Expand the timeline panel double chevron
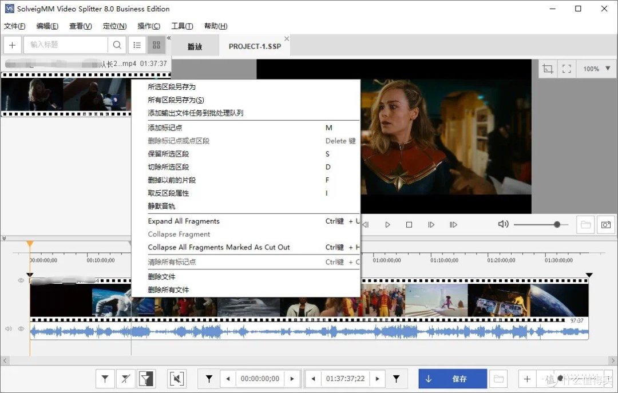The height and width of the screenshot is (393, 618). (x=4, y=239)
